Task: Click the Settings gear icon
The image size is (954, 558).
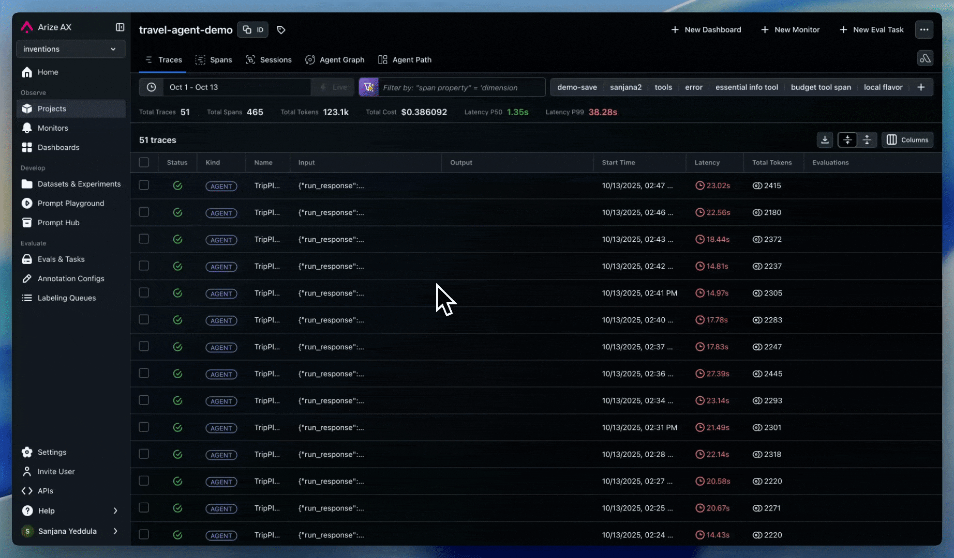Action: coord(27,452)
